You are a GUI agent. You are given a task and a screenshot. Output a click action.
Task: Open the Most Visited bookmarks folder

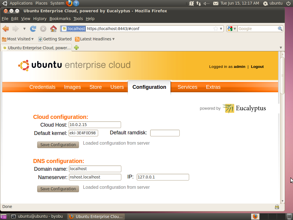click(x=18, y=39)
